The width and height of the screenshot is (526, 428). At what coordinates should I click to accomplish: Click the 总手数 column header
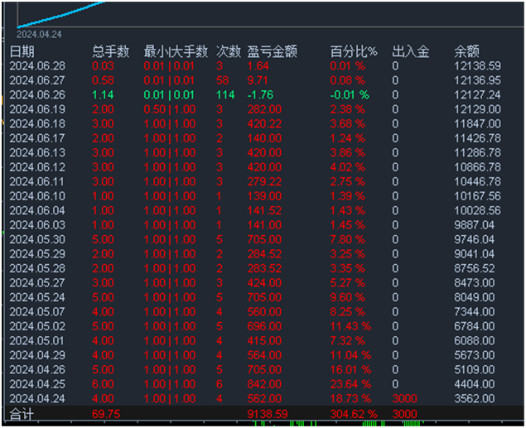coord(111,51)
